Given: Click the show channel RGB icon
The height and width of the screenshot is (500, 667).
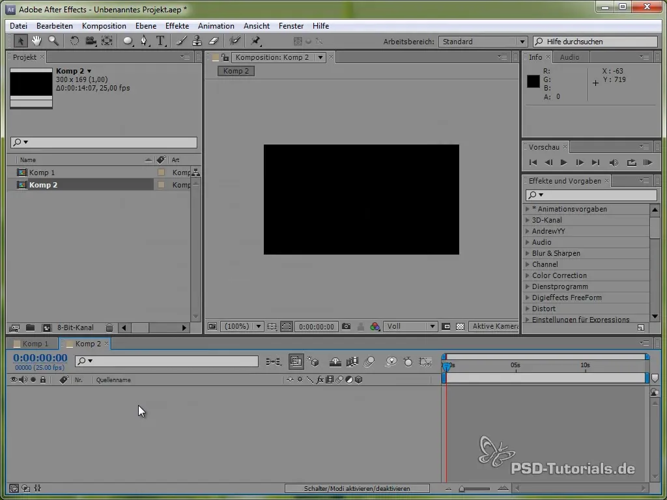Looking at the screenshot, I should coord(375,327).
